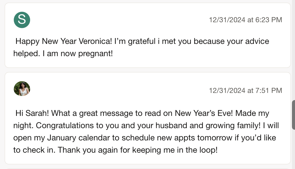Select Sarah's message card
This screenshot has width=295, height=169.
pyautogui.click(x=148, y=35)
